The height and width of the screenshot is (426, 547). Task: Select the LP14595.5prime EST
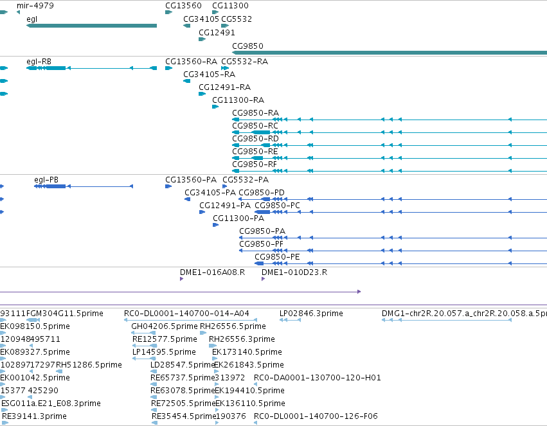tap(144, 359)
